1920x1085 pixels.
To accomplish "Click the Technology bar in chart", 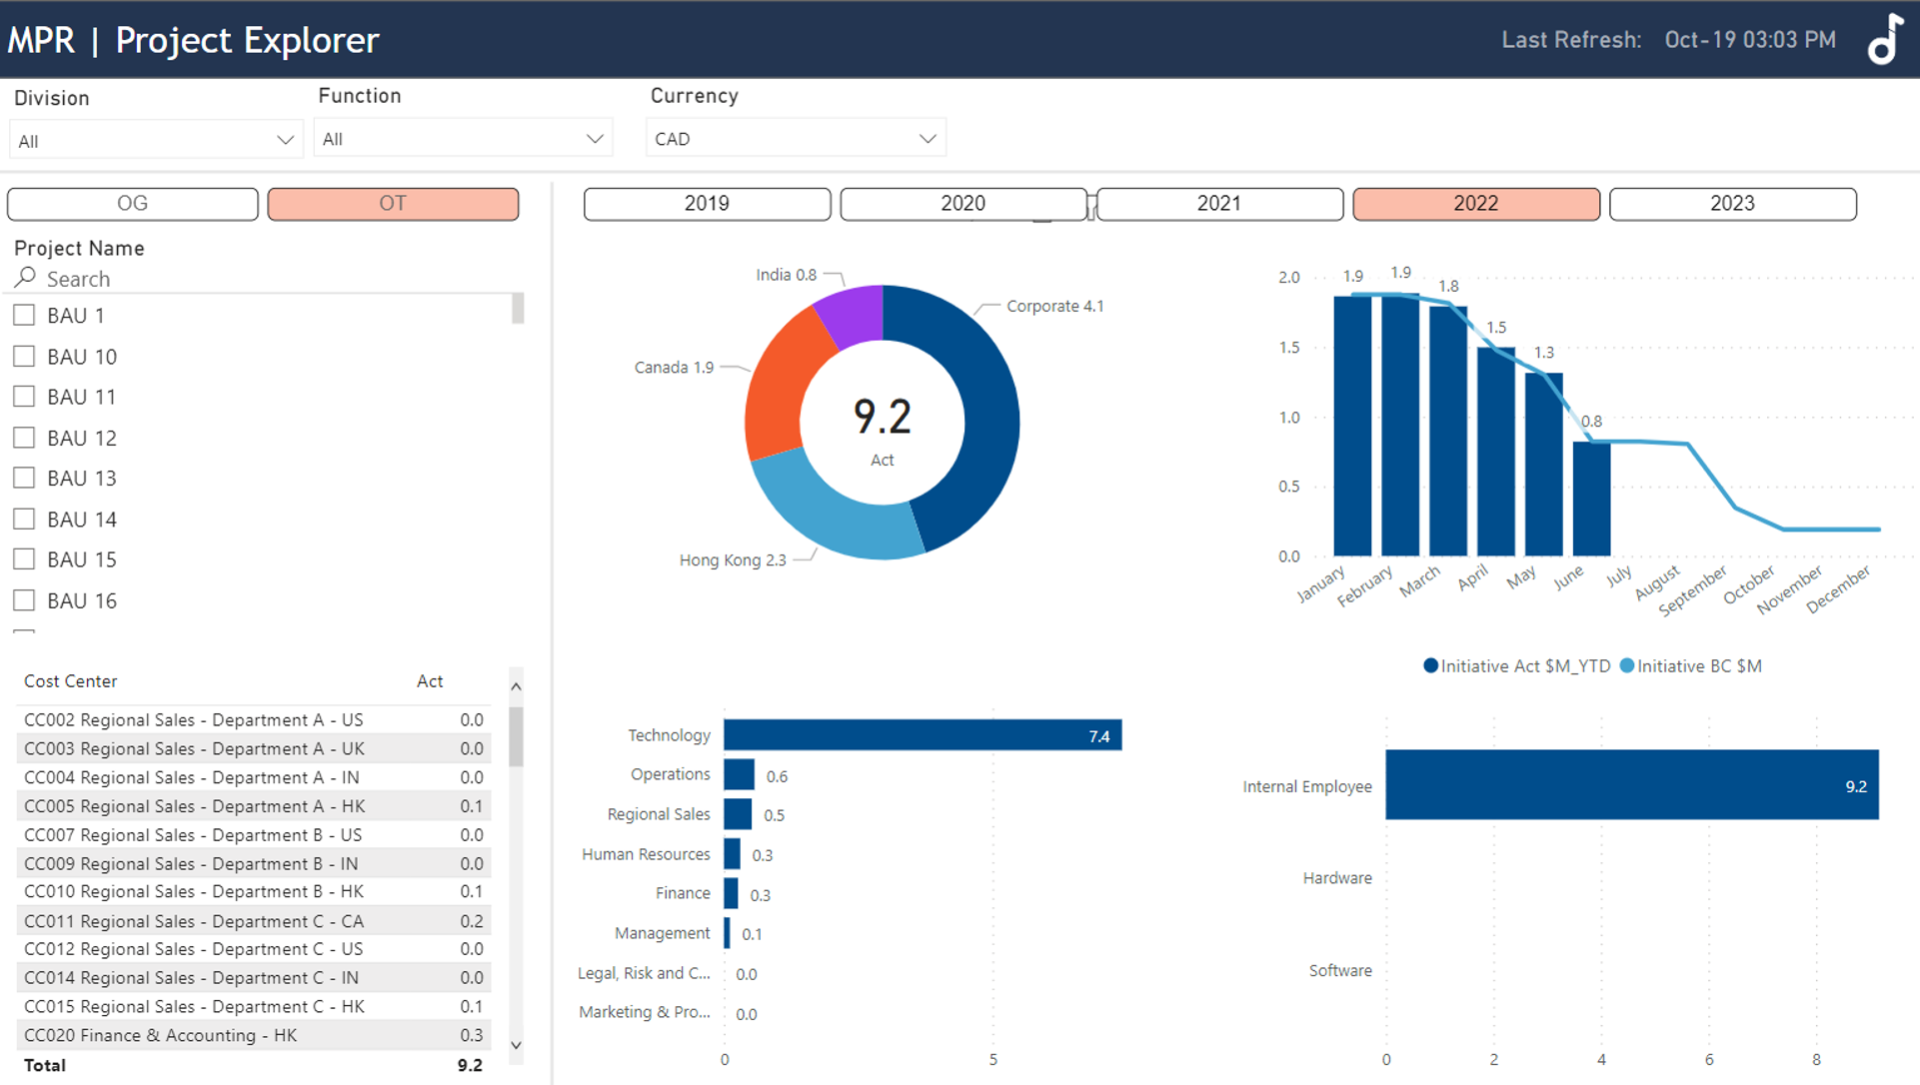I will click(x=922, y=735).
